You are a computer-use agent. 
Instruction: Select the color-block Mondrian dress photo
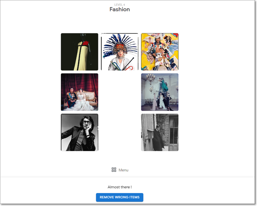[80, 52]
